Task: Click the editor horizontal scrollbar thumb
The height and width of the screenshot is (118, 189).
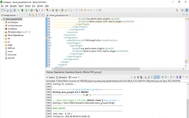Action: [97, 69]
